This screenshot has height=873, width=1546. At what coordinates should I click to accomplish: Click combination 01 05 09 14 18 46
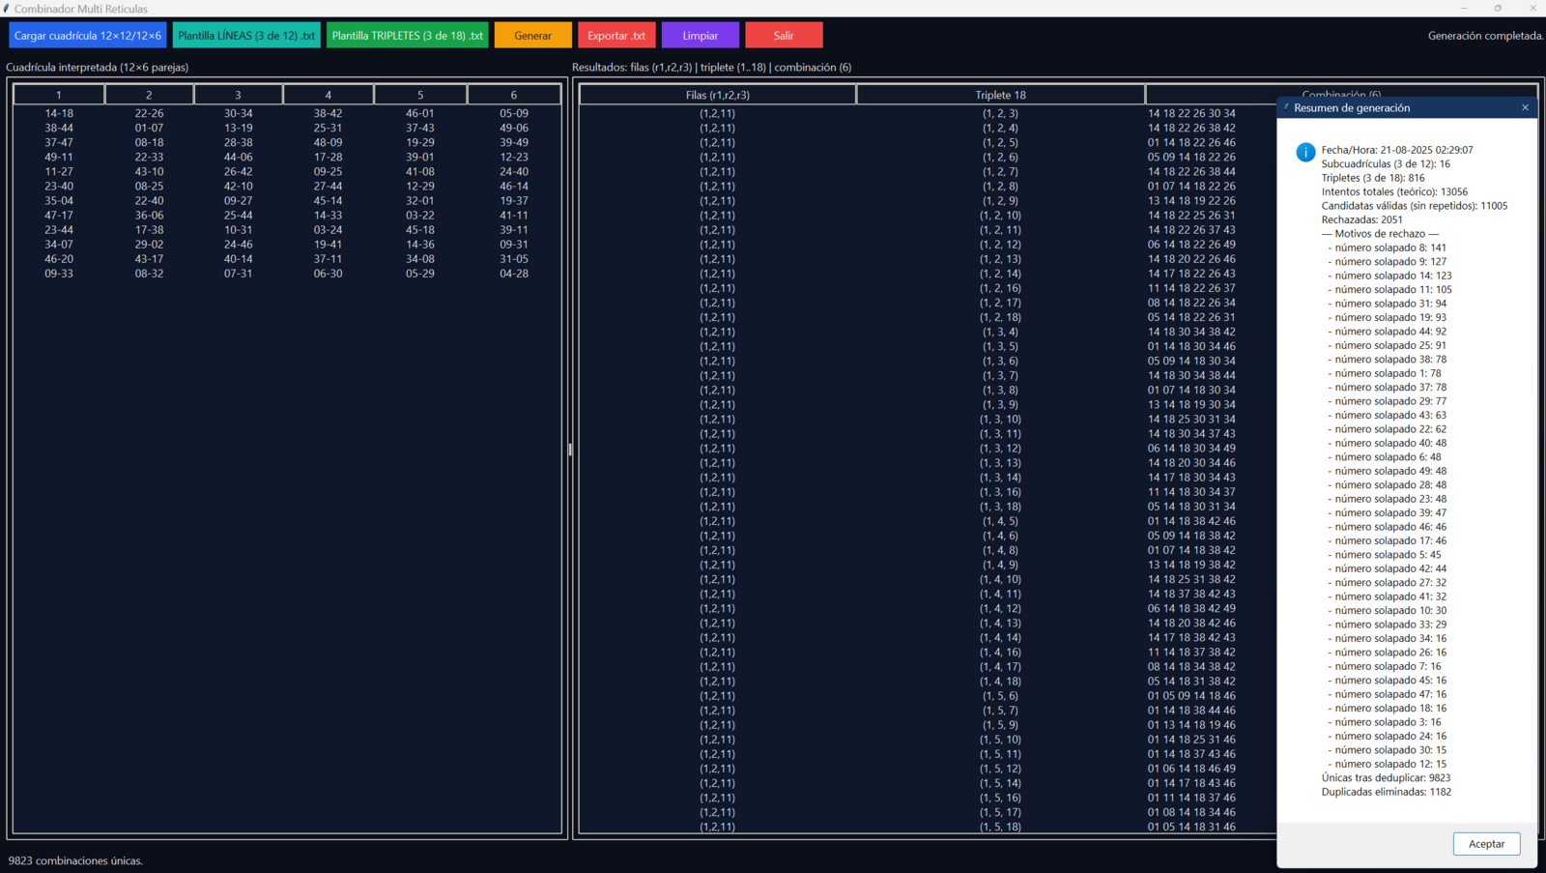pyautogui.click(x=1191, y=696)
